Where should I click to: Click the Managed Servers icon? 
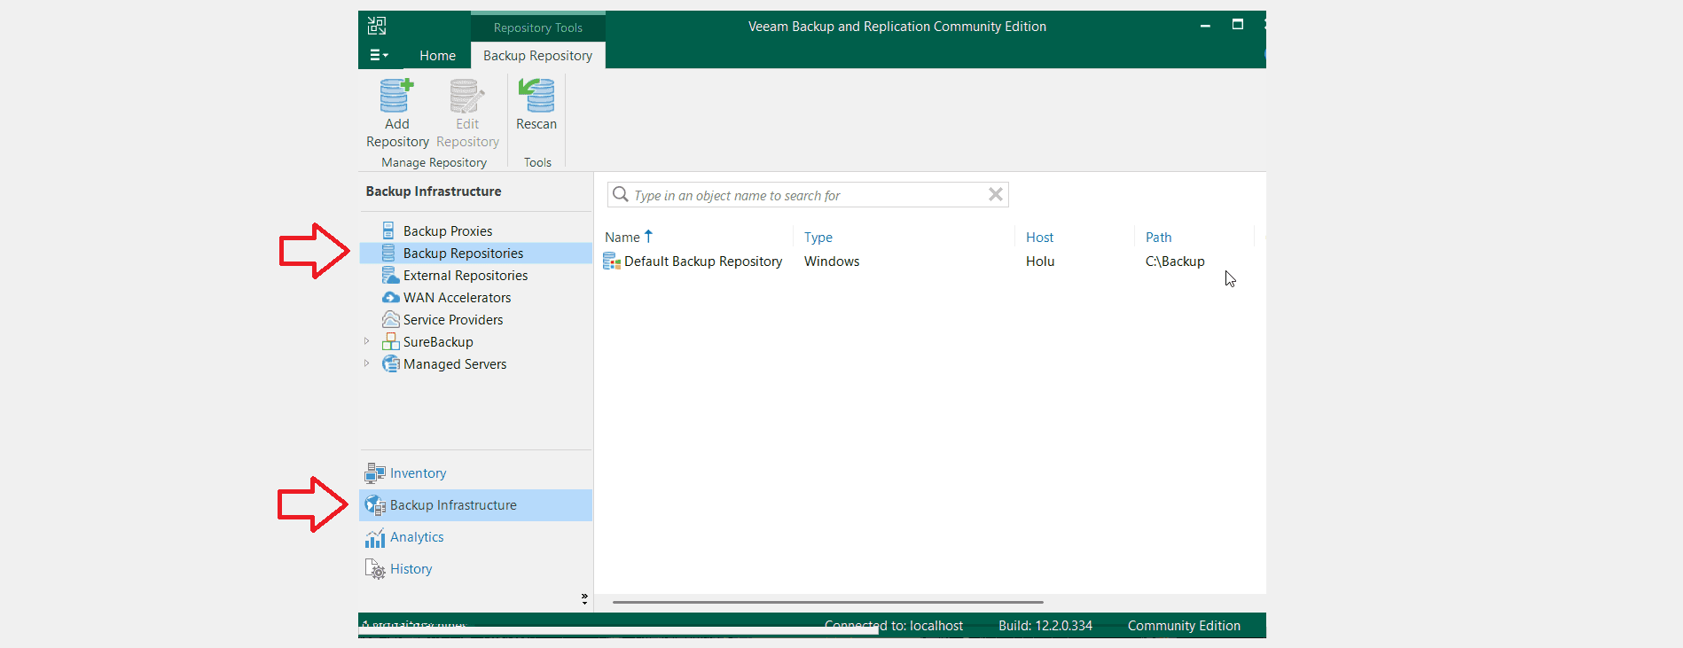(390, 364)
